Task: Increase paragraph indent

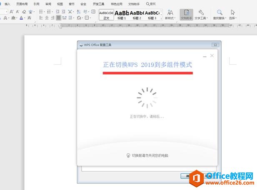Action: 63,12
